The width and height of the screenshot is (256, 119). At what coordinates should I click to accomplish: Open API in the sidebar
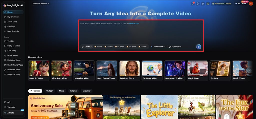13,102
